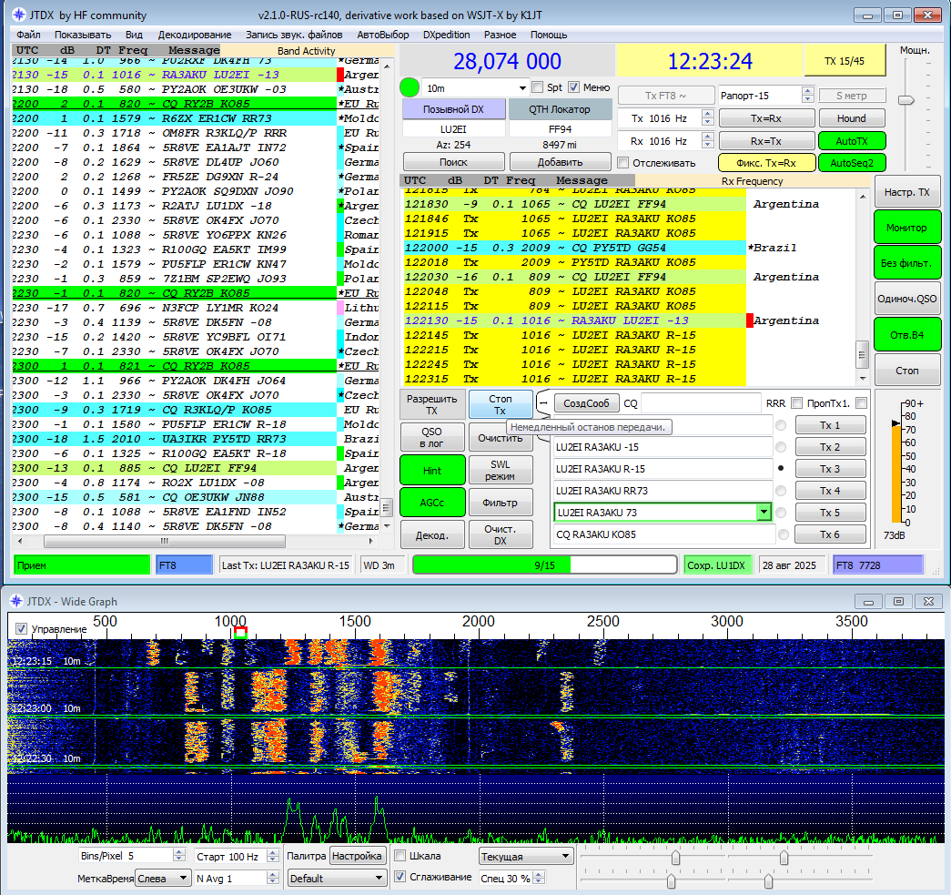Select the radio button next to Tx 4
The height and width of the screenshot is (895, 951).
(780, 491)
